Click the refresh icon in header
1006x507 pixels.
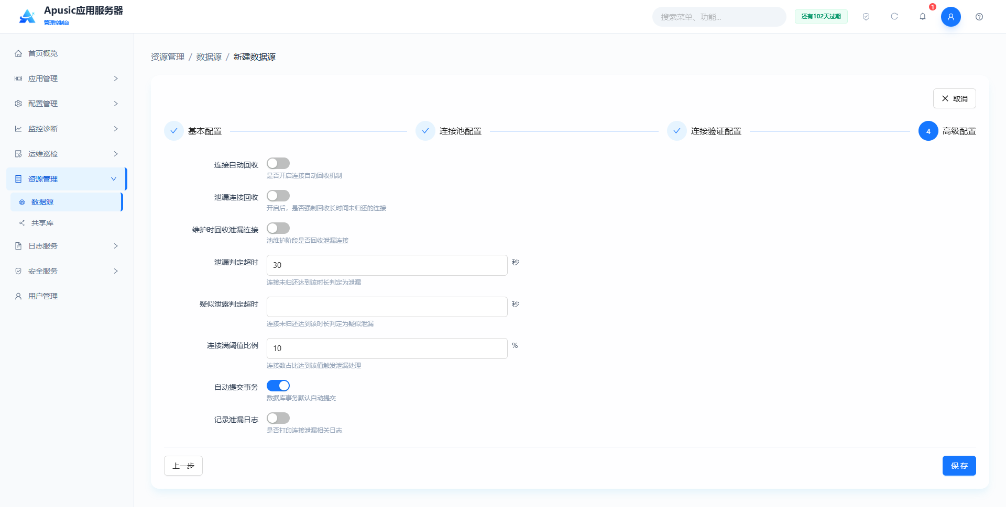(x=894, y=17)
